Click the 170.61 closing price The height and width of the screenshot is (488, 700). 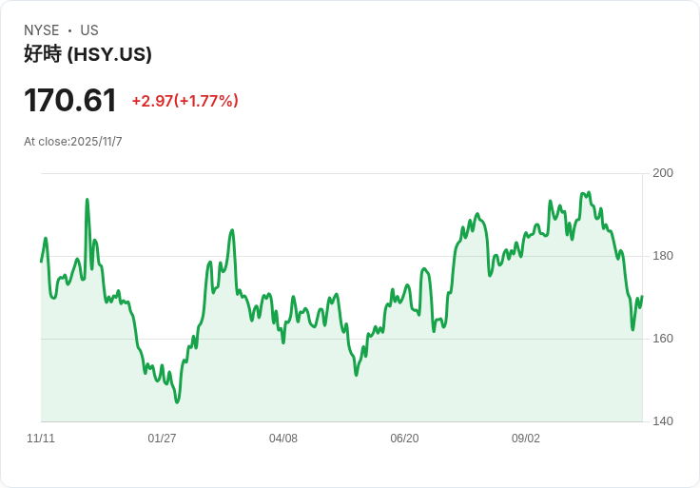click(x=70, y=101)
